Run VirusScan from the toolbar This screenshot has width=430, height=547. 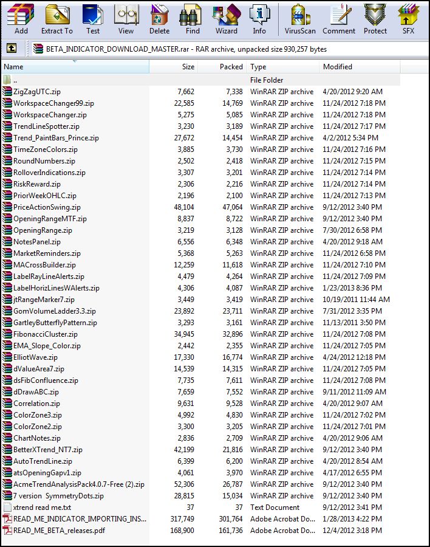point(300,15)
